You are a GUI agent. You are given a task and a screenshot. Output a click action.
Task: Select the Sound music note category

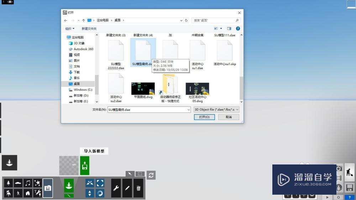click(x=28, y=183)
